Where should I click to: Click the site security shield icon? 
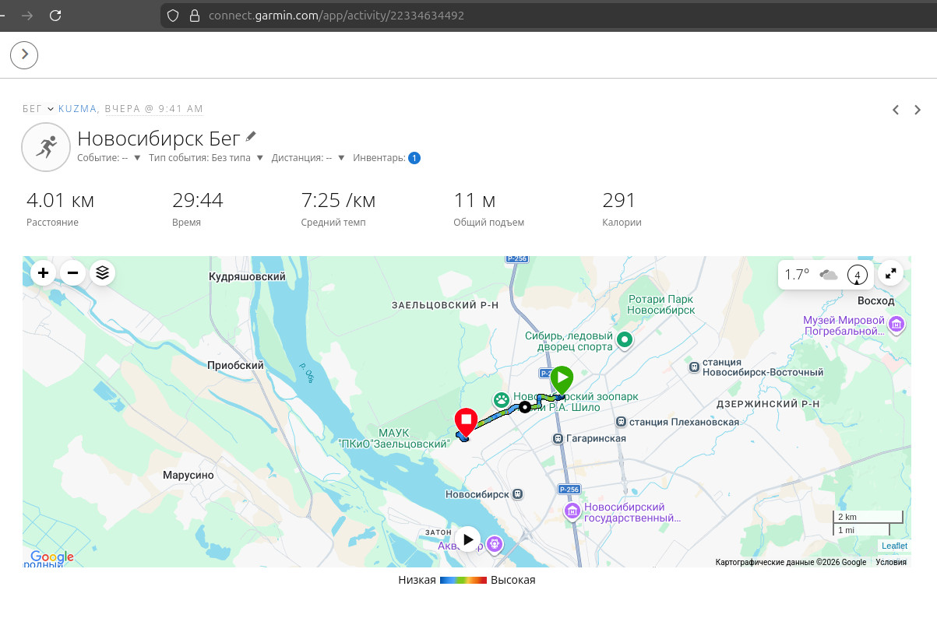(x=173, y=16)
